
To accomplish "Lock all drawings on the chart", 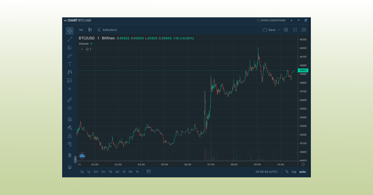I will [70, 136].
